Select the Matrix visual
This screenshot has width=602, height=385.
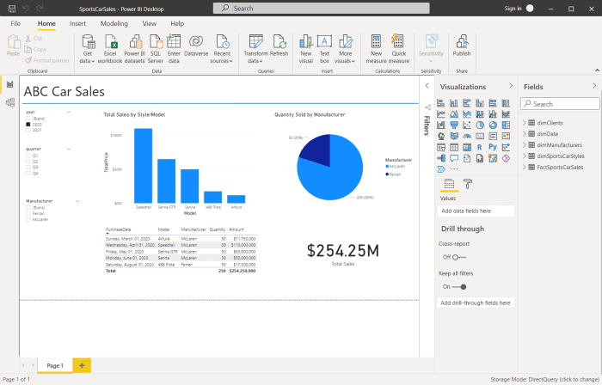coord(467,147)
